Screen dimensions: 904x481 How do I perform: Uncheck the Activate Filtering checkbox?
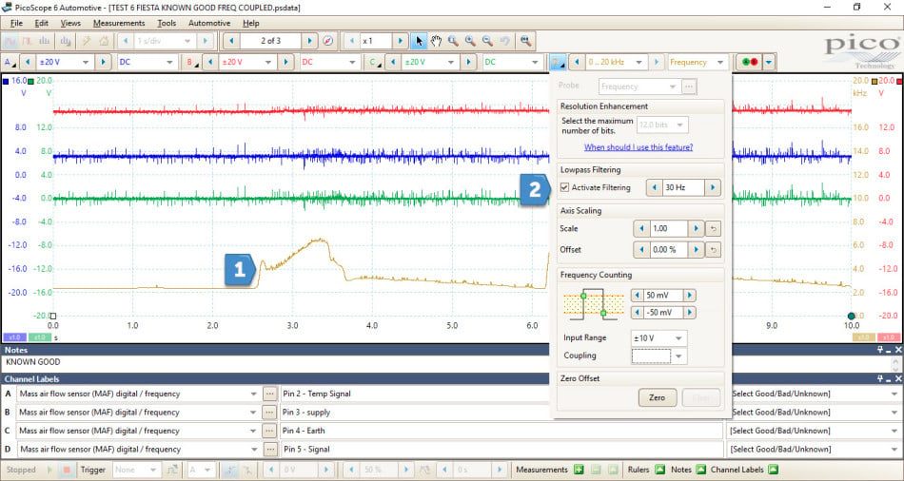point(564,187)
